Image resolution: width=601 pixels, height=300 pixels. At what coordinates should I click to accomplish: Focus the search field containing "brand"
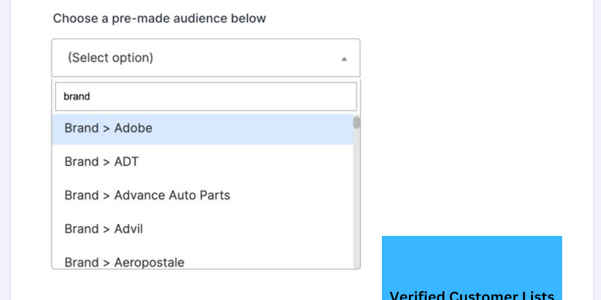[205, 97]
